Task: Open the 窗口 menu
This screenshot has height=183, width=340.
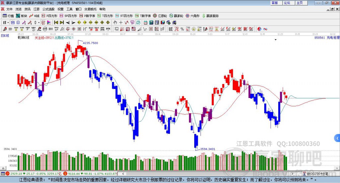Action: pyautogui.click(x=78, y=9)
